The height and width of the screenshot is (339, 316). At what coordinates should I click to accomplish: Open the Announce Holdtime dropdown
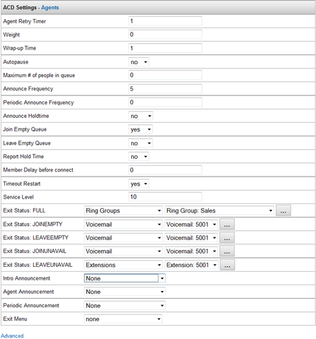pos(140,116)
